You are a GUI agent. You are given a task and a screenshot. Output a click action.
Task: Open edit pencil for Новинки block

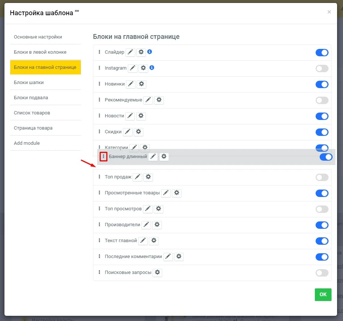pos(130,84)
